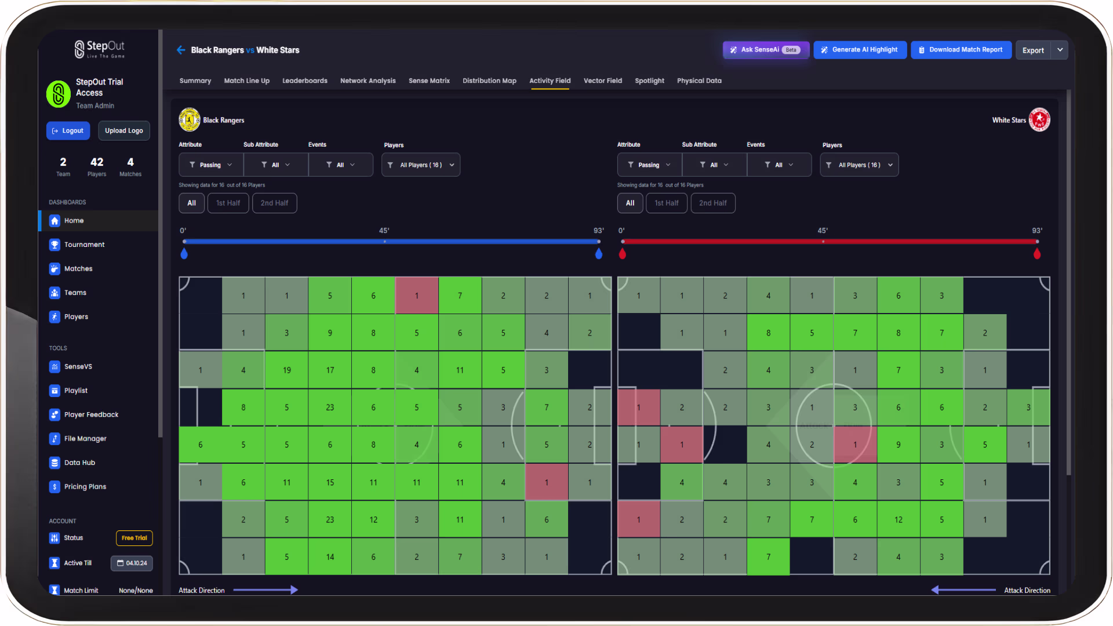Select All period toggle for White Stars
This screenshot has width=1113, height=626.
(x=630, y=203)
